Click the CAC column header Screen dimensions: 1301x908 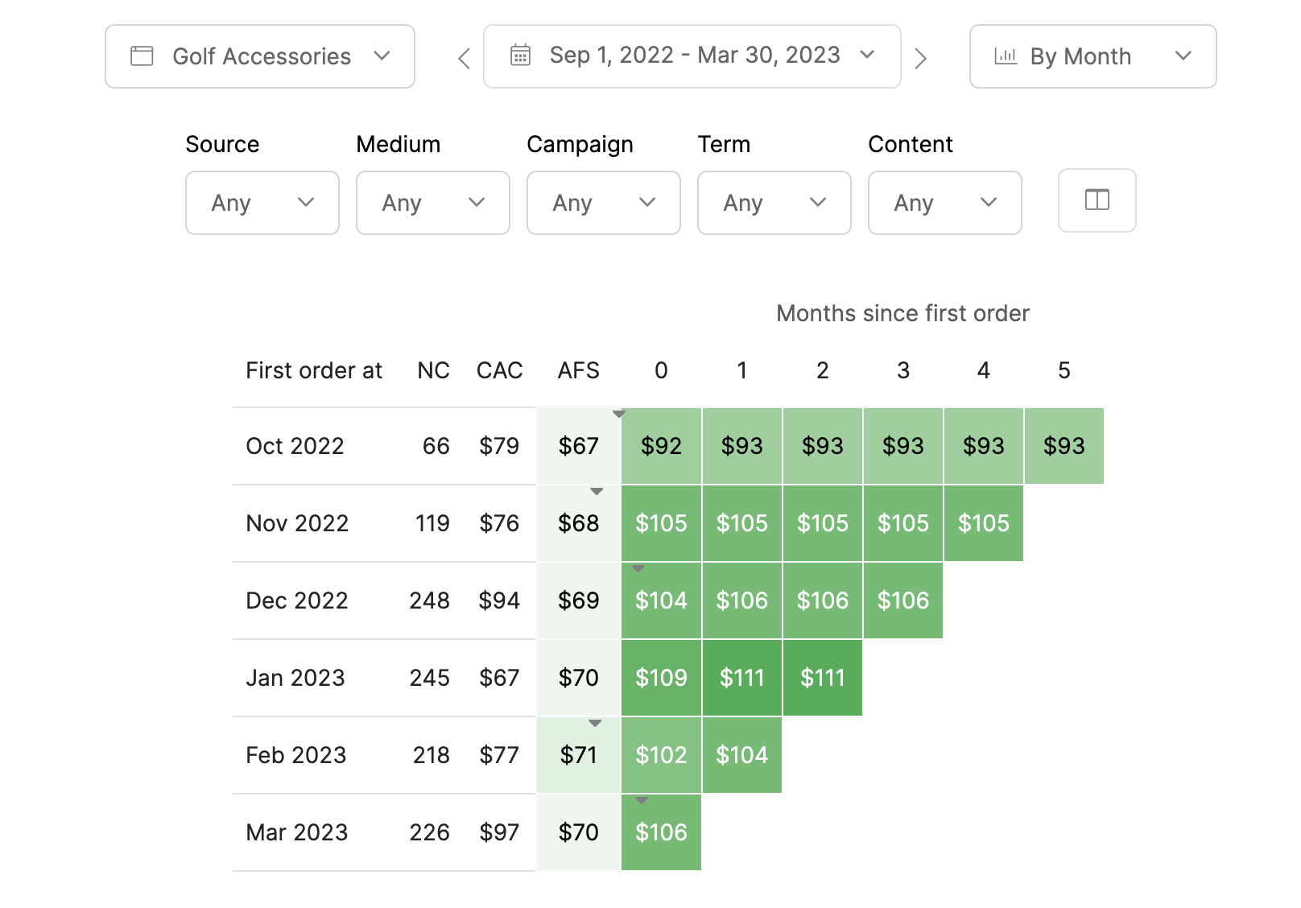pos(499,370)
